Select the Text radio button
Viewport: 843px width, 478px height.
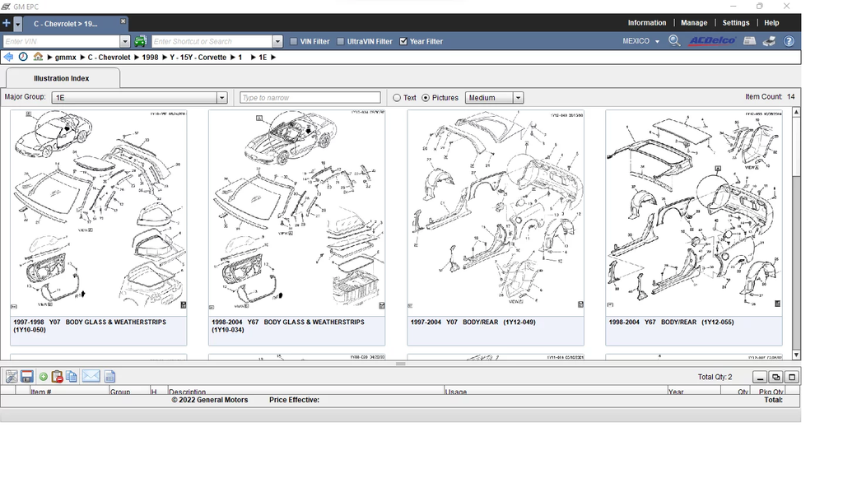click(397, 98)
